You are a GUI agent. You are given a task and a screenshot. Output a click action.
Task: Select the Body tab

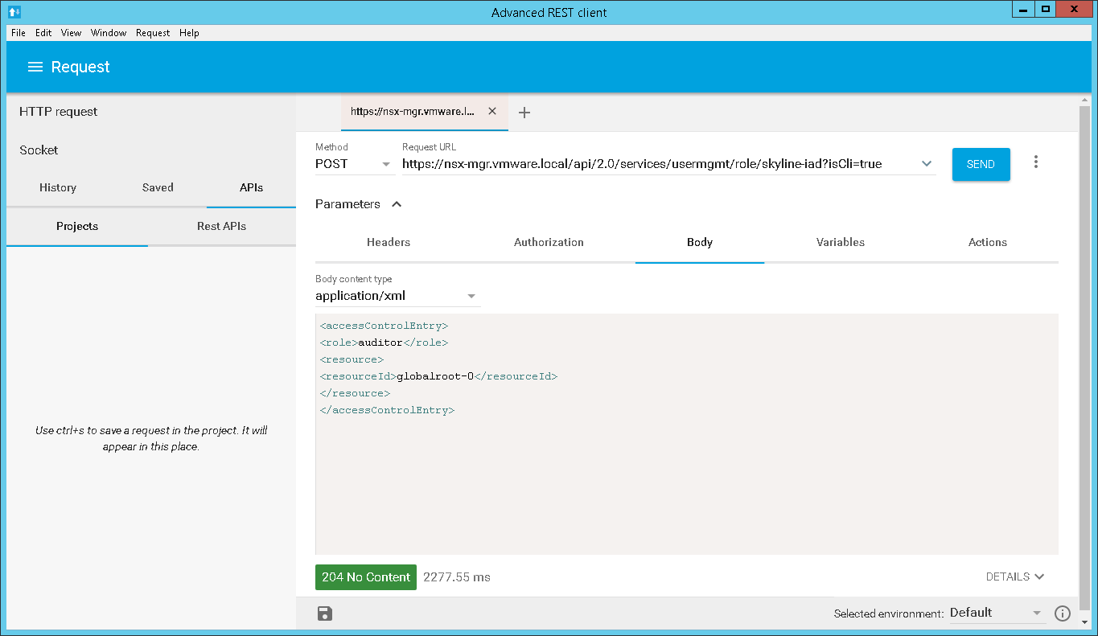700,242
